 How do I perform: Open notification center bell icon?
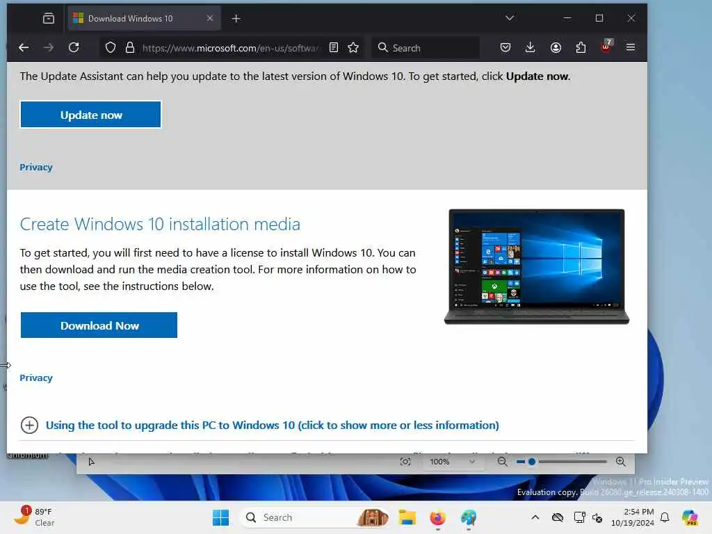tap(665, 517)
